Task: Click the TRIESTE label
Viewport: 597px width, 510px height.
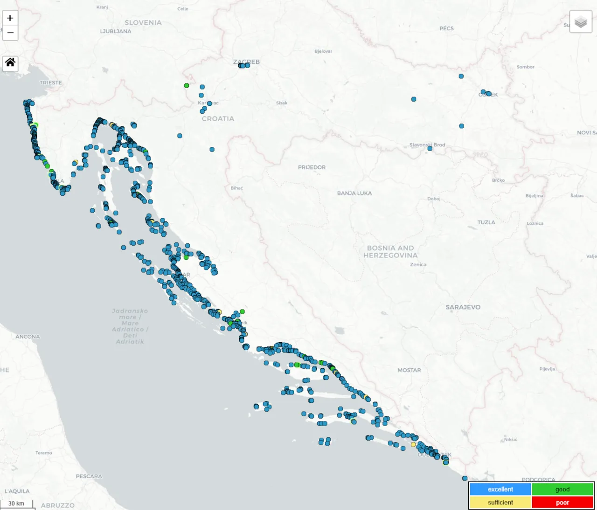Action: pos(51,83)
